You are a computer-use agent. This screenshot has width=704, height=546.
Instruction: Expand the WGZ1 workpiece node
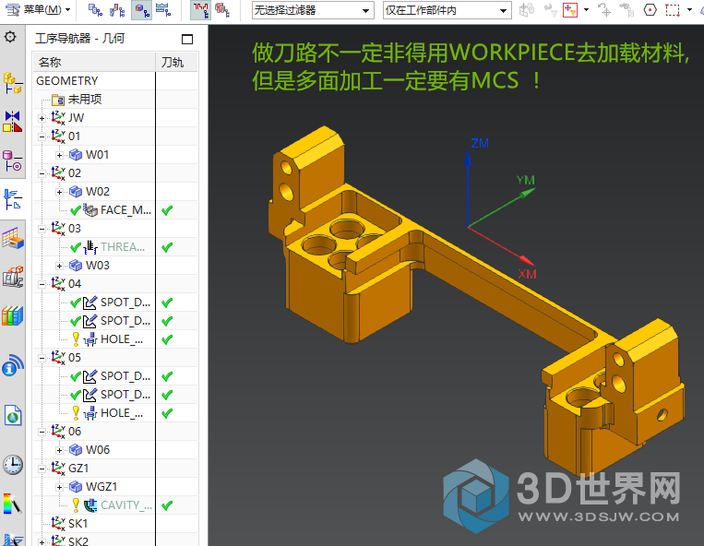point(59,487)
